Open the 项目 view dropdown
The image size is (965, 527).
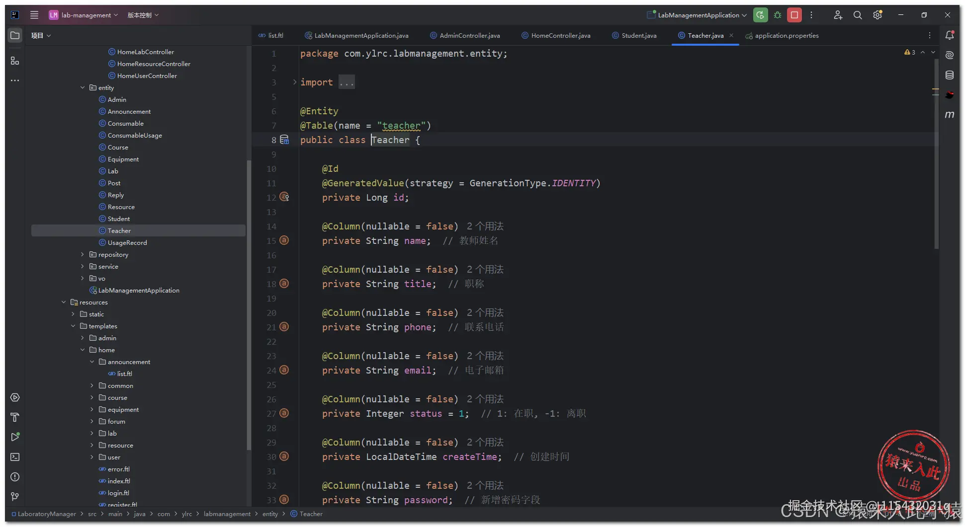pyautogui.click(x=41, y=36)
